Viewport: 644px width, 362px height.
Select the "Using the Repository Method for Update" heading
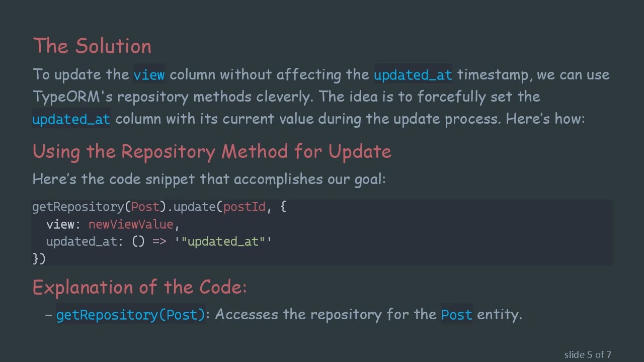[x=212, y=151]
